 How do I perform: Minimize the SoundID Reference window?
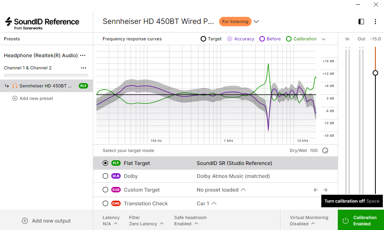point(358,4)
